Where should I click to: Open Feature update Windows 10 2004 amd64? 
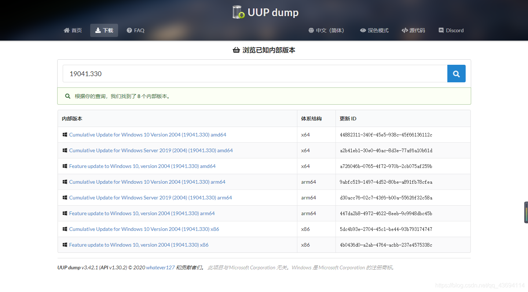pos(142,166)
